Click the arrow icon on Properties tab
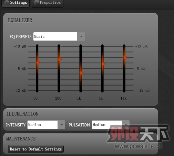 (x=37, y=2)
